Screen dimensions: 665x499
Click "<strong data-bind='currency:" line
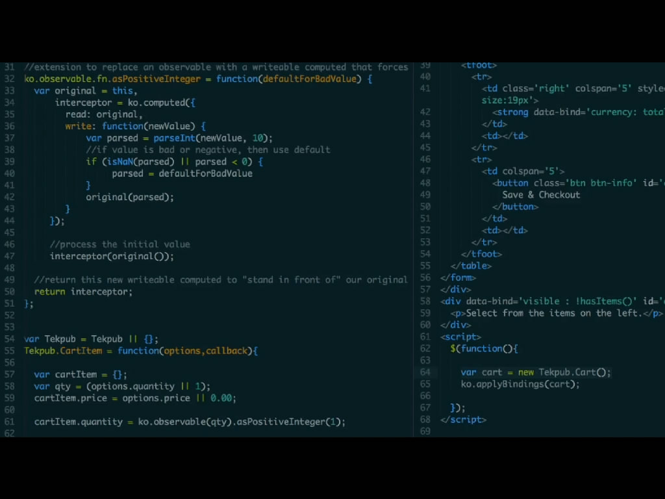(579, 112)
